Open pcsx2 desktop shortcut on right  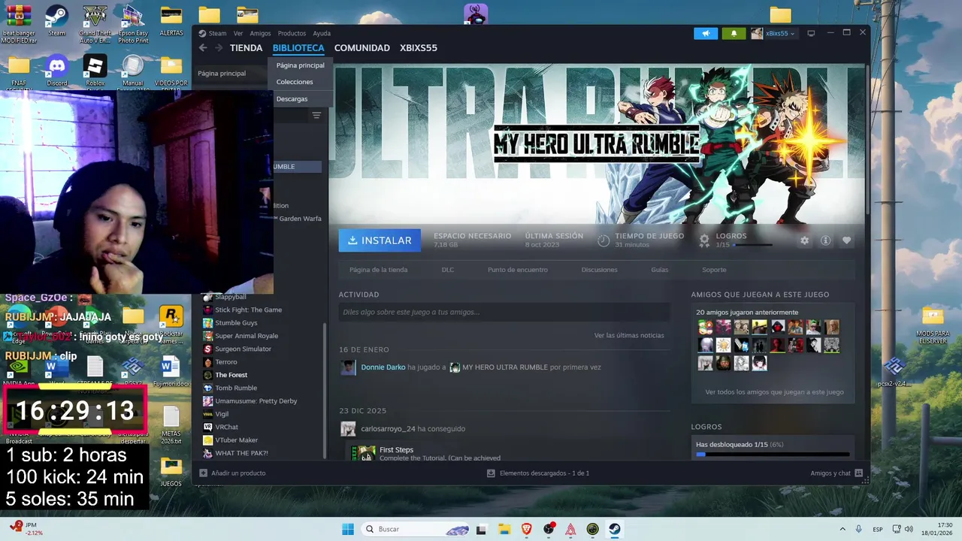tap(894, 371)
